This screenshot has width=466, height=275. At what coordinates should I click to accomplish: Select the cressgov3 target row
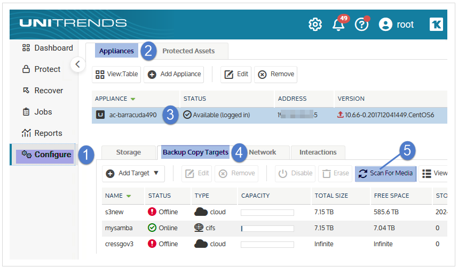click(274, 244)
